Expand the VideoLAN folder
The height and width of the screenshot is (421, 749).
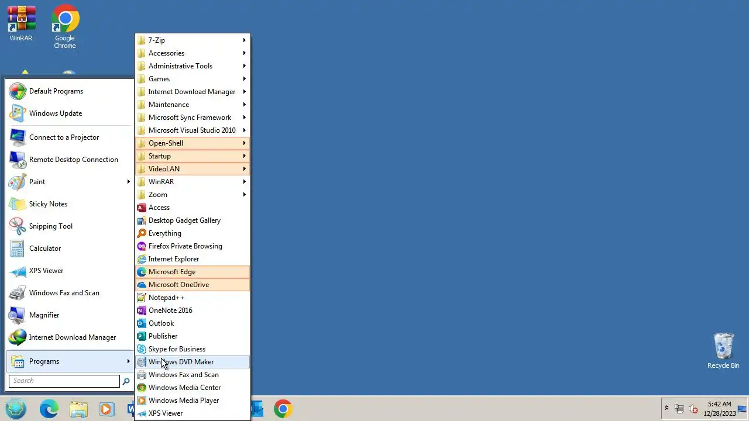pos(193,169)
